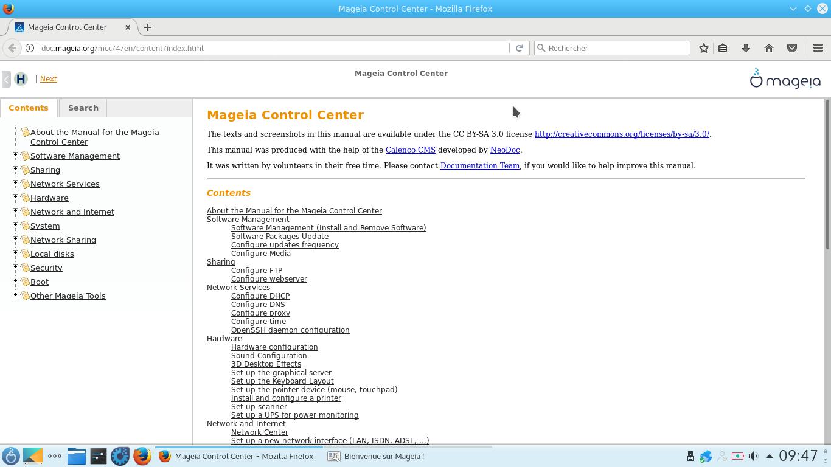Expand the Security tree node
The width and height of the screenshot is (831, 467).
pyautogui.click(x=15, y=267)
